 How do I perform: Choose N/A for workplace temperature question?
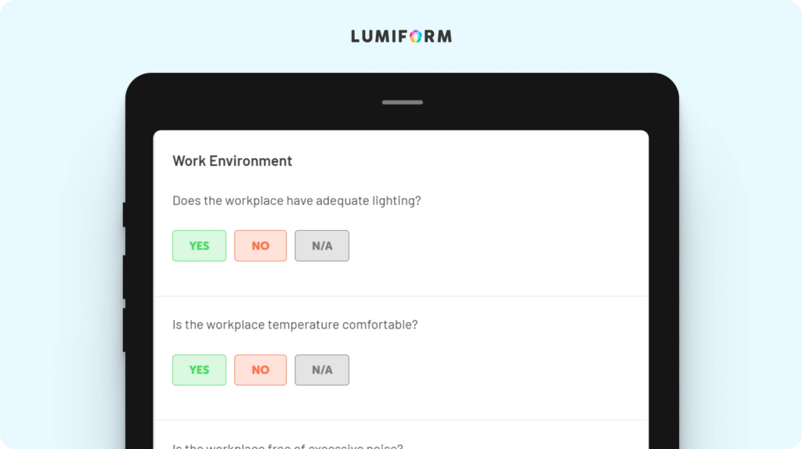(x=322, y=370)
